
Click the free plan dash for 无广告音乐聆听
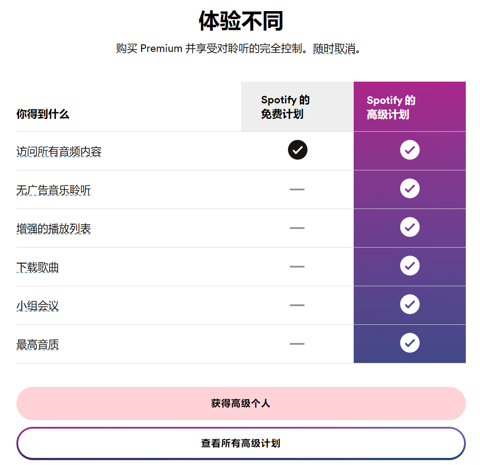[x=297, y=189]
